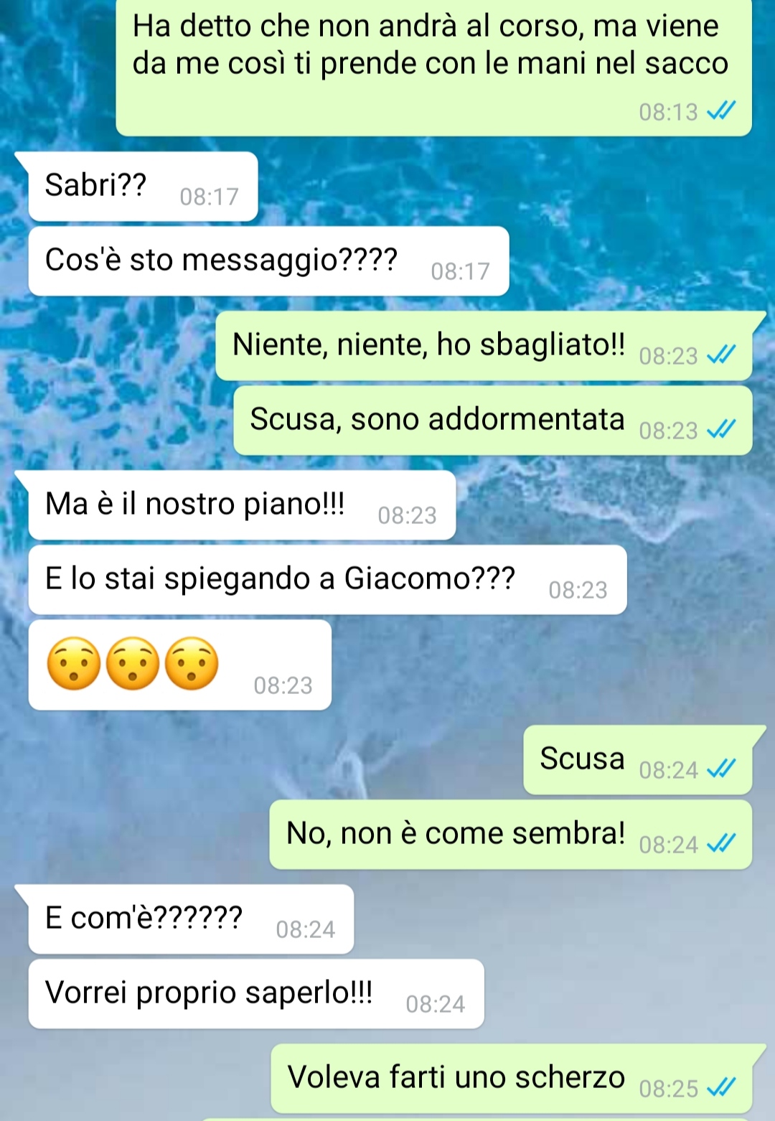The height and width of the screenshot is (1121, 775).
Task: Tap the read ticks next to the short 'Scusa' message
Action: (x=721, y=769)
